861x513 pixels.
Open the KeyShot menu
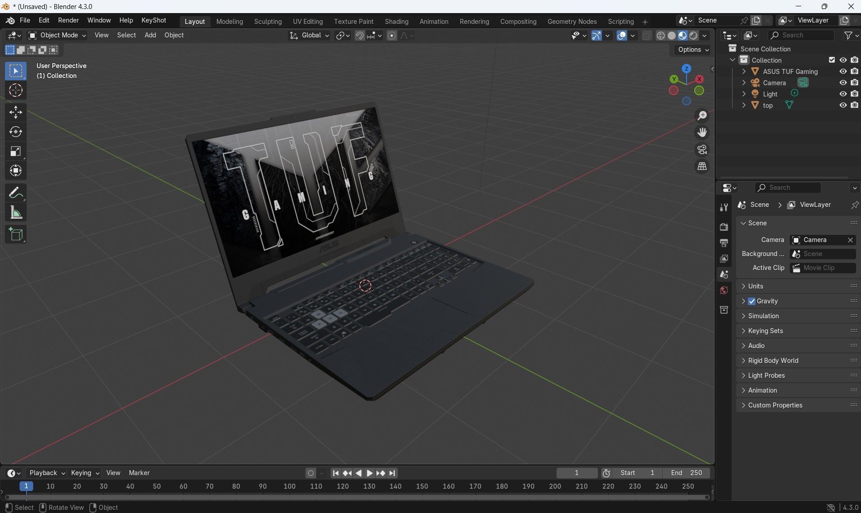coord(154,20)
